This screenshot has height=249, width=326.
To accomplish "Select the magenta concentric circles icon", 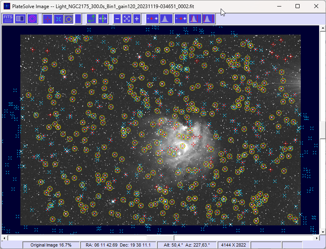I will click(32, 19).
